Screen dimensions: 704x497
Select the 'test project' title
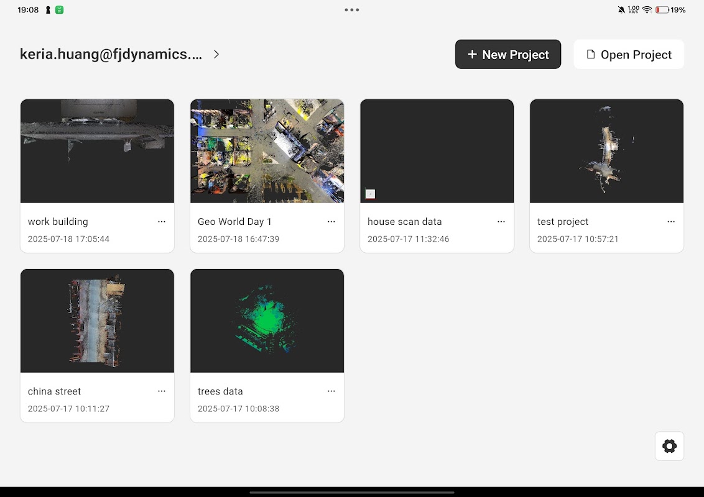pos(563,222)
